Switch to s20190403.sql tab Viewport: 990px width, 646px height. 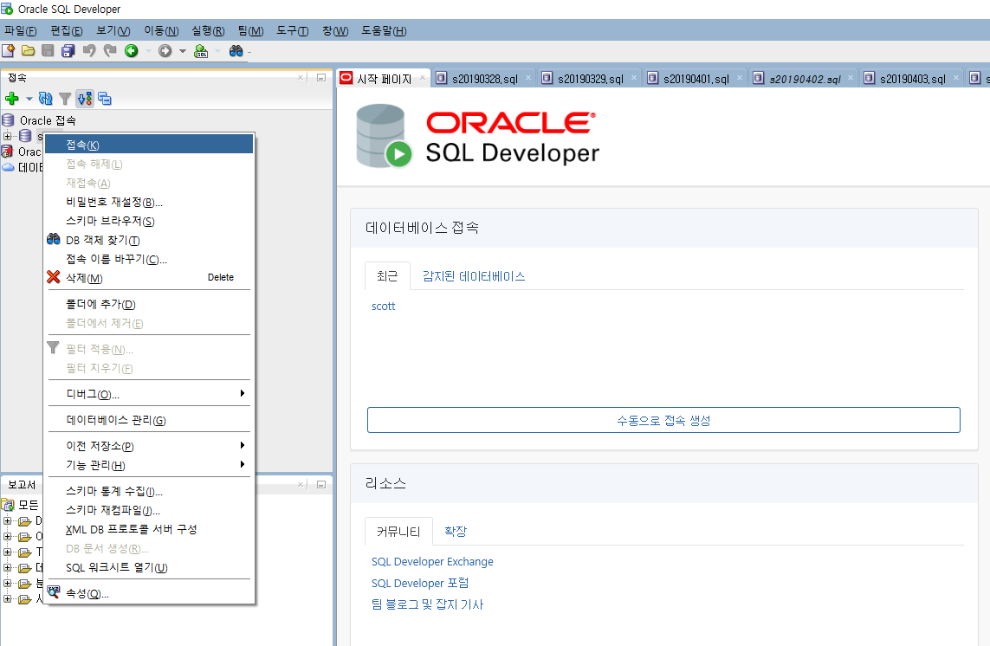[912, 78]
